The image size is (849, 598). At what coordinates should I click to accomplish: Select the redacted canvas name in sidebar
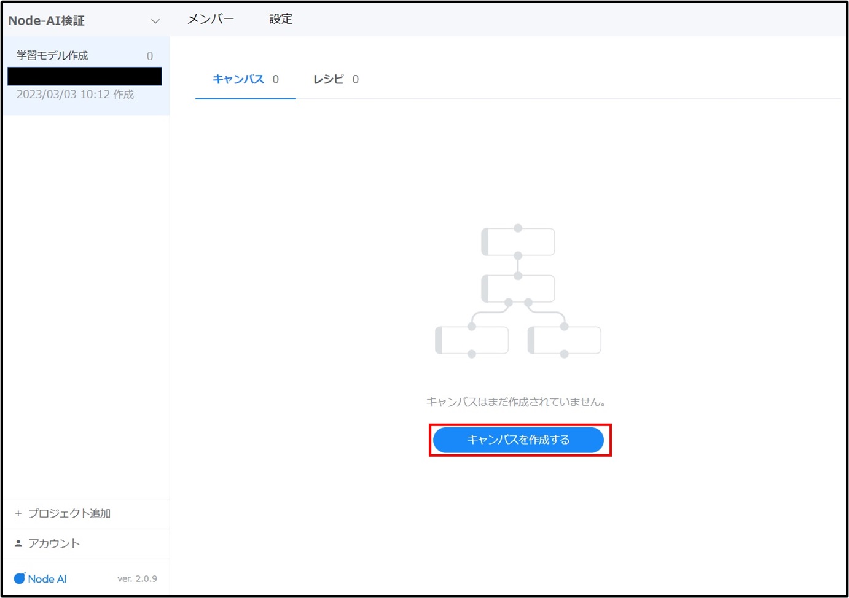(84, 76)
